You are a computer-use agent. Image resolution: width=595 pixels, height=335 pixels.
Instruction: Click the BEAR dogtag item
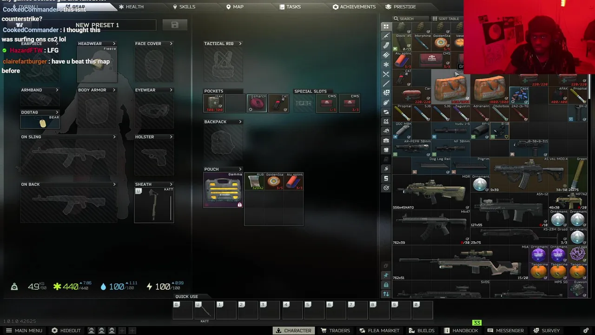tap(40, 121)
